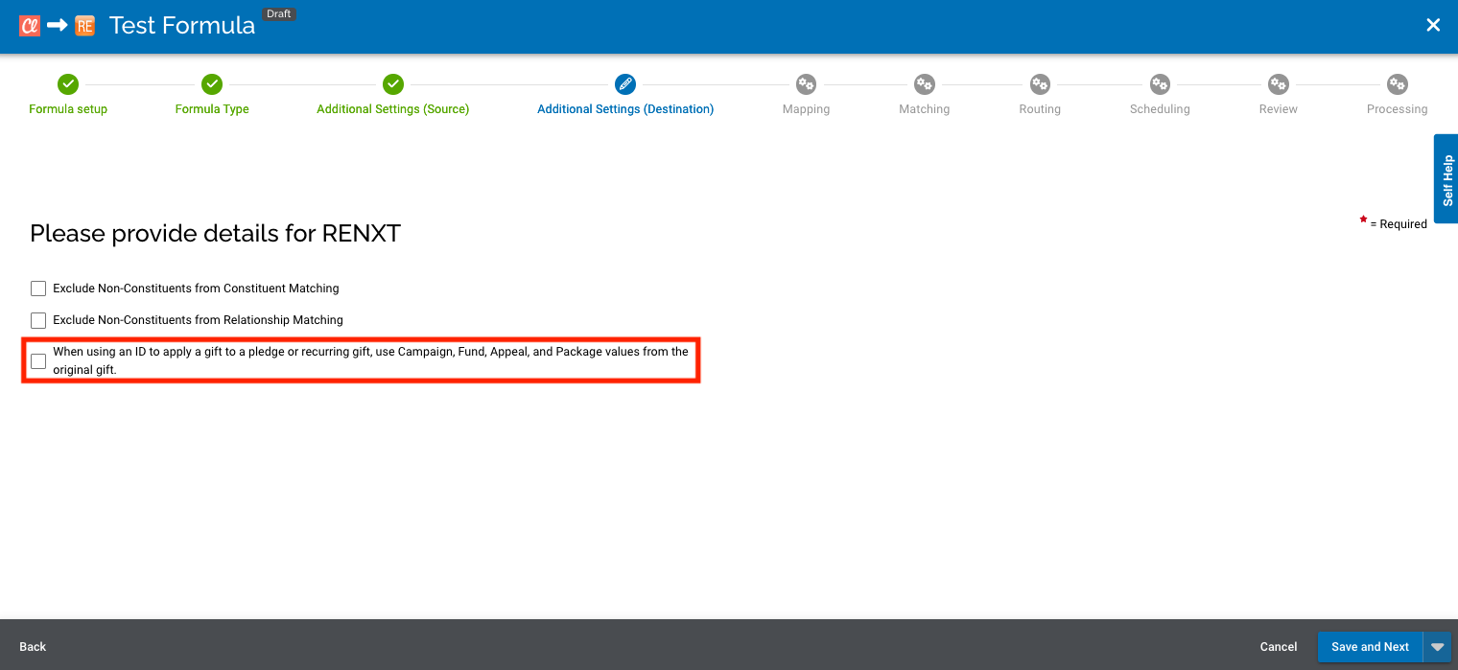Switch to the Processing step

(1397, 84)
